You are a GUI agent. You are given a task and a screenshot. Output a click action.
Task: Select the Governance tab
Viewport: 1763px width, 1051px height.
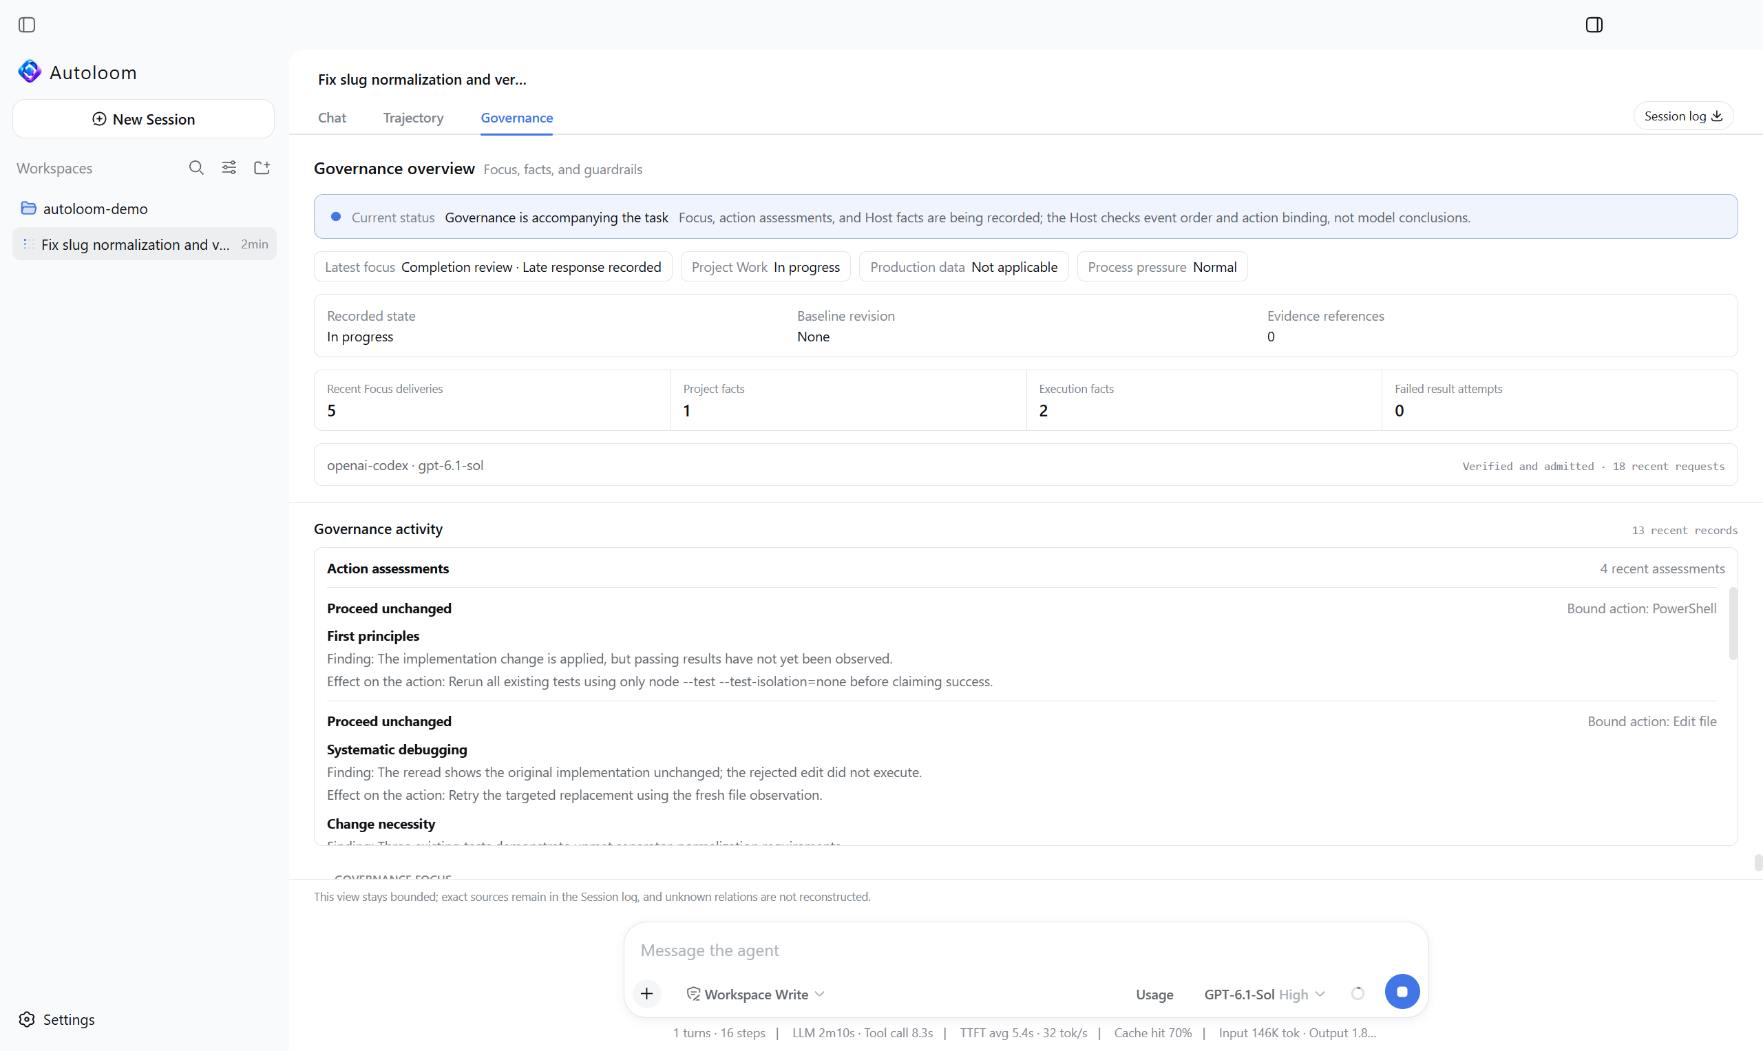point(516,118)
